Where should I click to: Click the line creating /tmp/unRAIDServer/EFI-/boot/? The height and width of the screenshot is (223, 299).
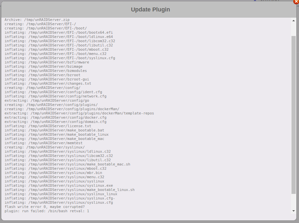pos(46,28)
